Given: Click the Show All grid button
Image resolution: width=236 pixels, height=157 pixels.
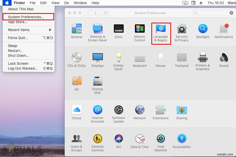Looking at the screenshot, I should pos(106,13).
